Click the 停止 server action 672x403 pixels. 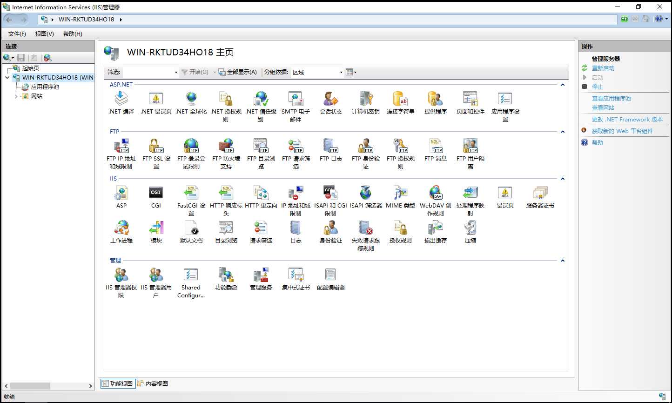point(598,87)
